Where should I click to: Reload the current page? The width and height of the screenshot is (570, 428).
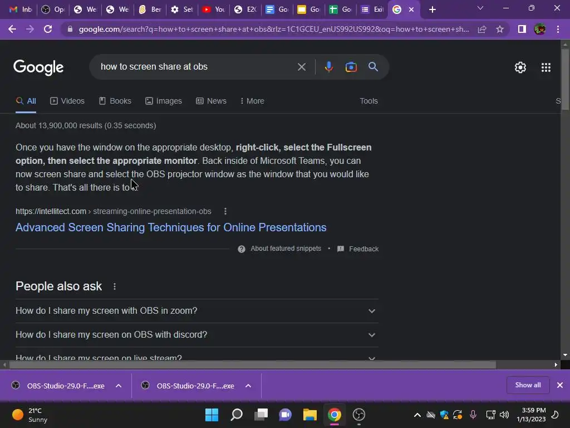[x=48, y=29]
